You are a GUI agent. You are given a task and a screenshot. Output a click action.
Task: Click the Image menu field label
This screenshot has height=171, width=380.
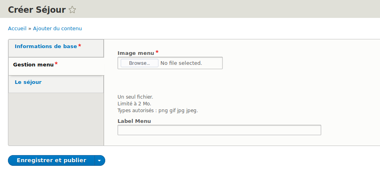pos(135,53)
